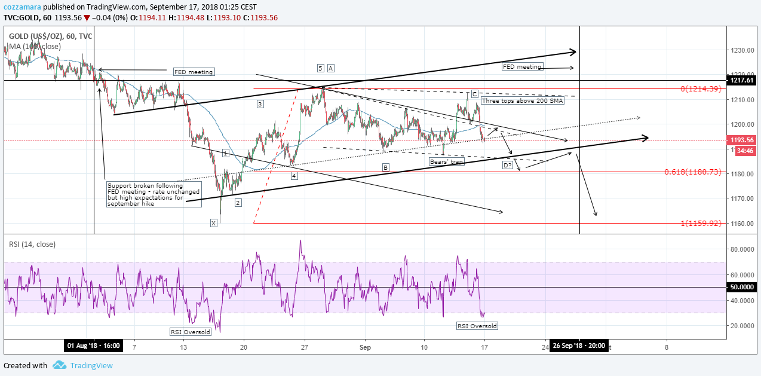Click the 13 date label on time axis
761x376 pixels.
click(183, 347)
